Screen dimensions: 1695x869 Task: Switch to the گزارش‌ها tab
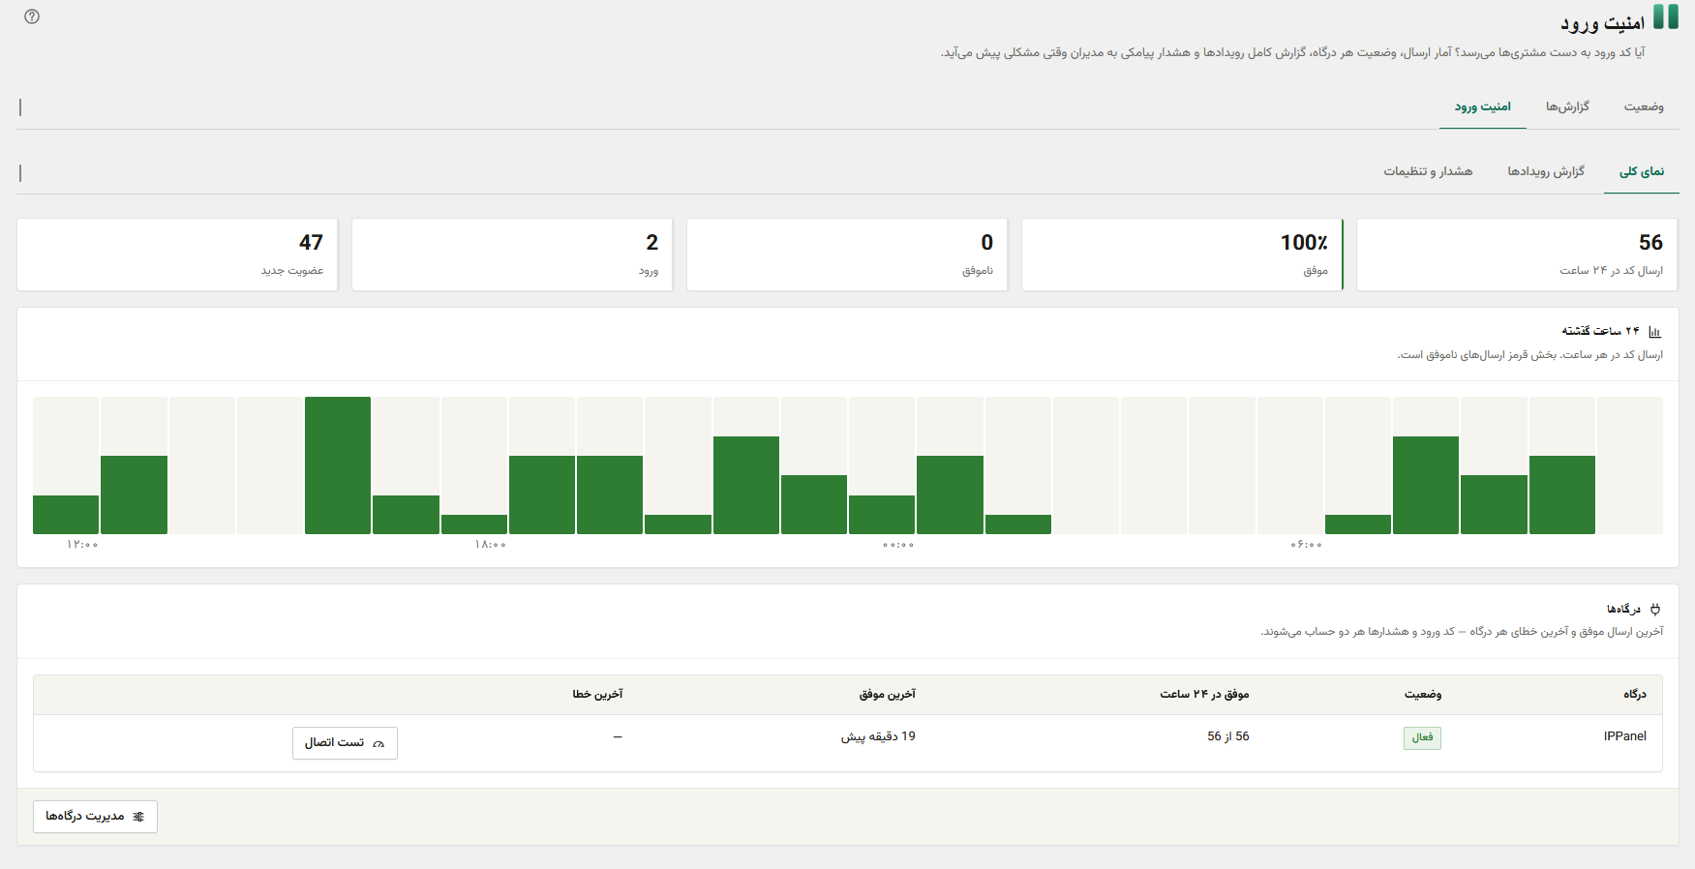tap(1567, 106)
